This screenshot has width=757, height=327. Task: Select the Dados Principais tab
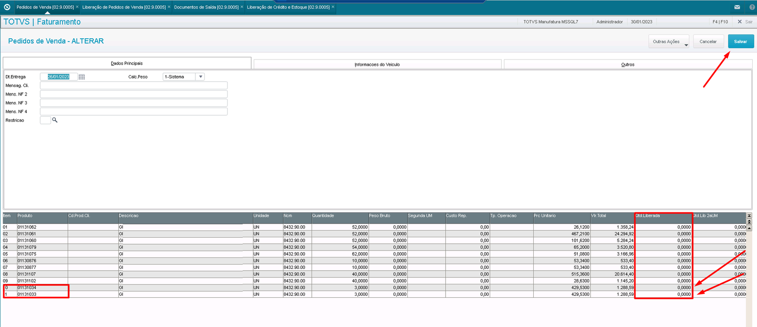[x=127, y=63]
